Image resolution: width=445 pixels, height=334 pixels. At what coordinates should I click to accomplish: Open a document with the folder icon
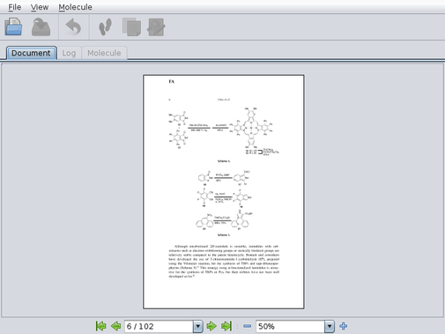tap(13, 26)
